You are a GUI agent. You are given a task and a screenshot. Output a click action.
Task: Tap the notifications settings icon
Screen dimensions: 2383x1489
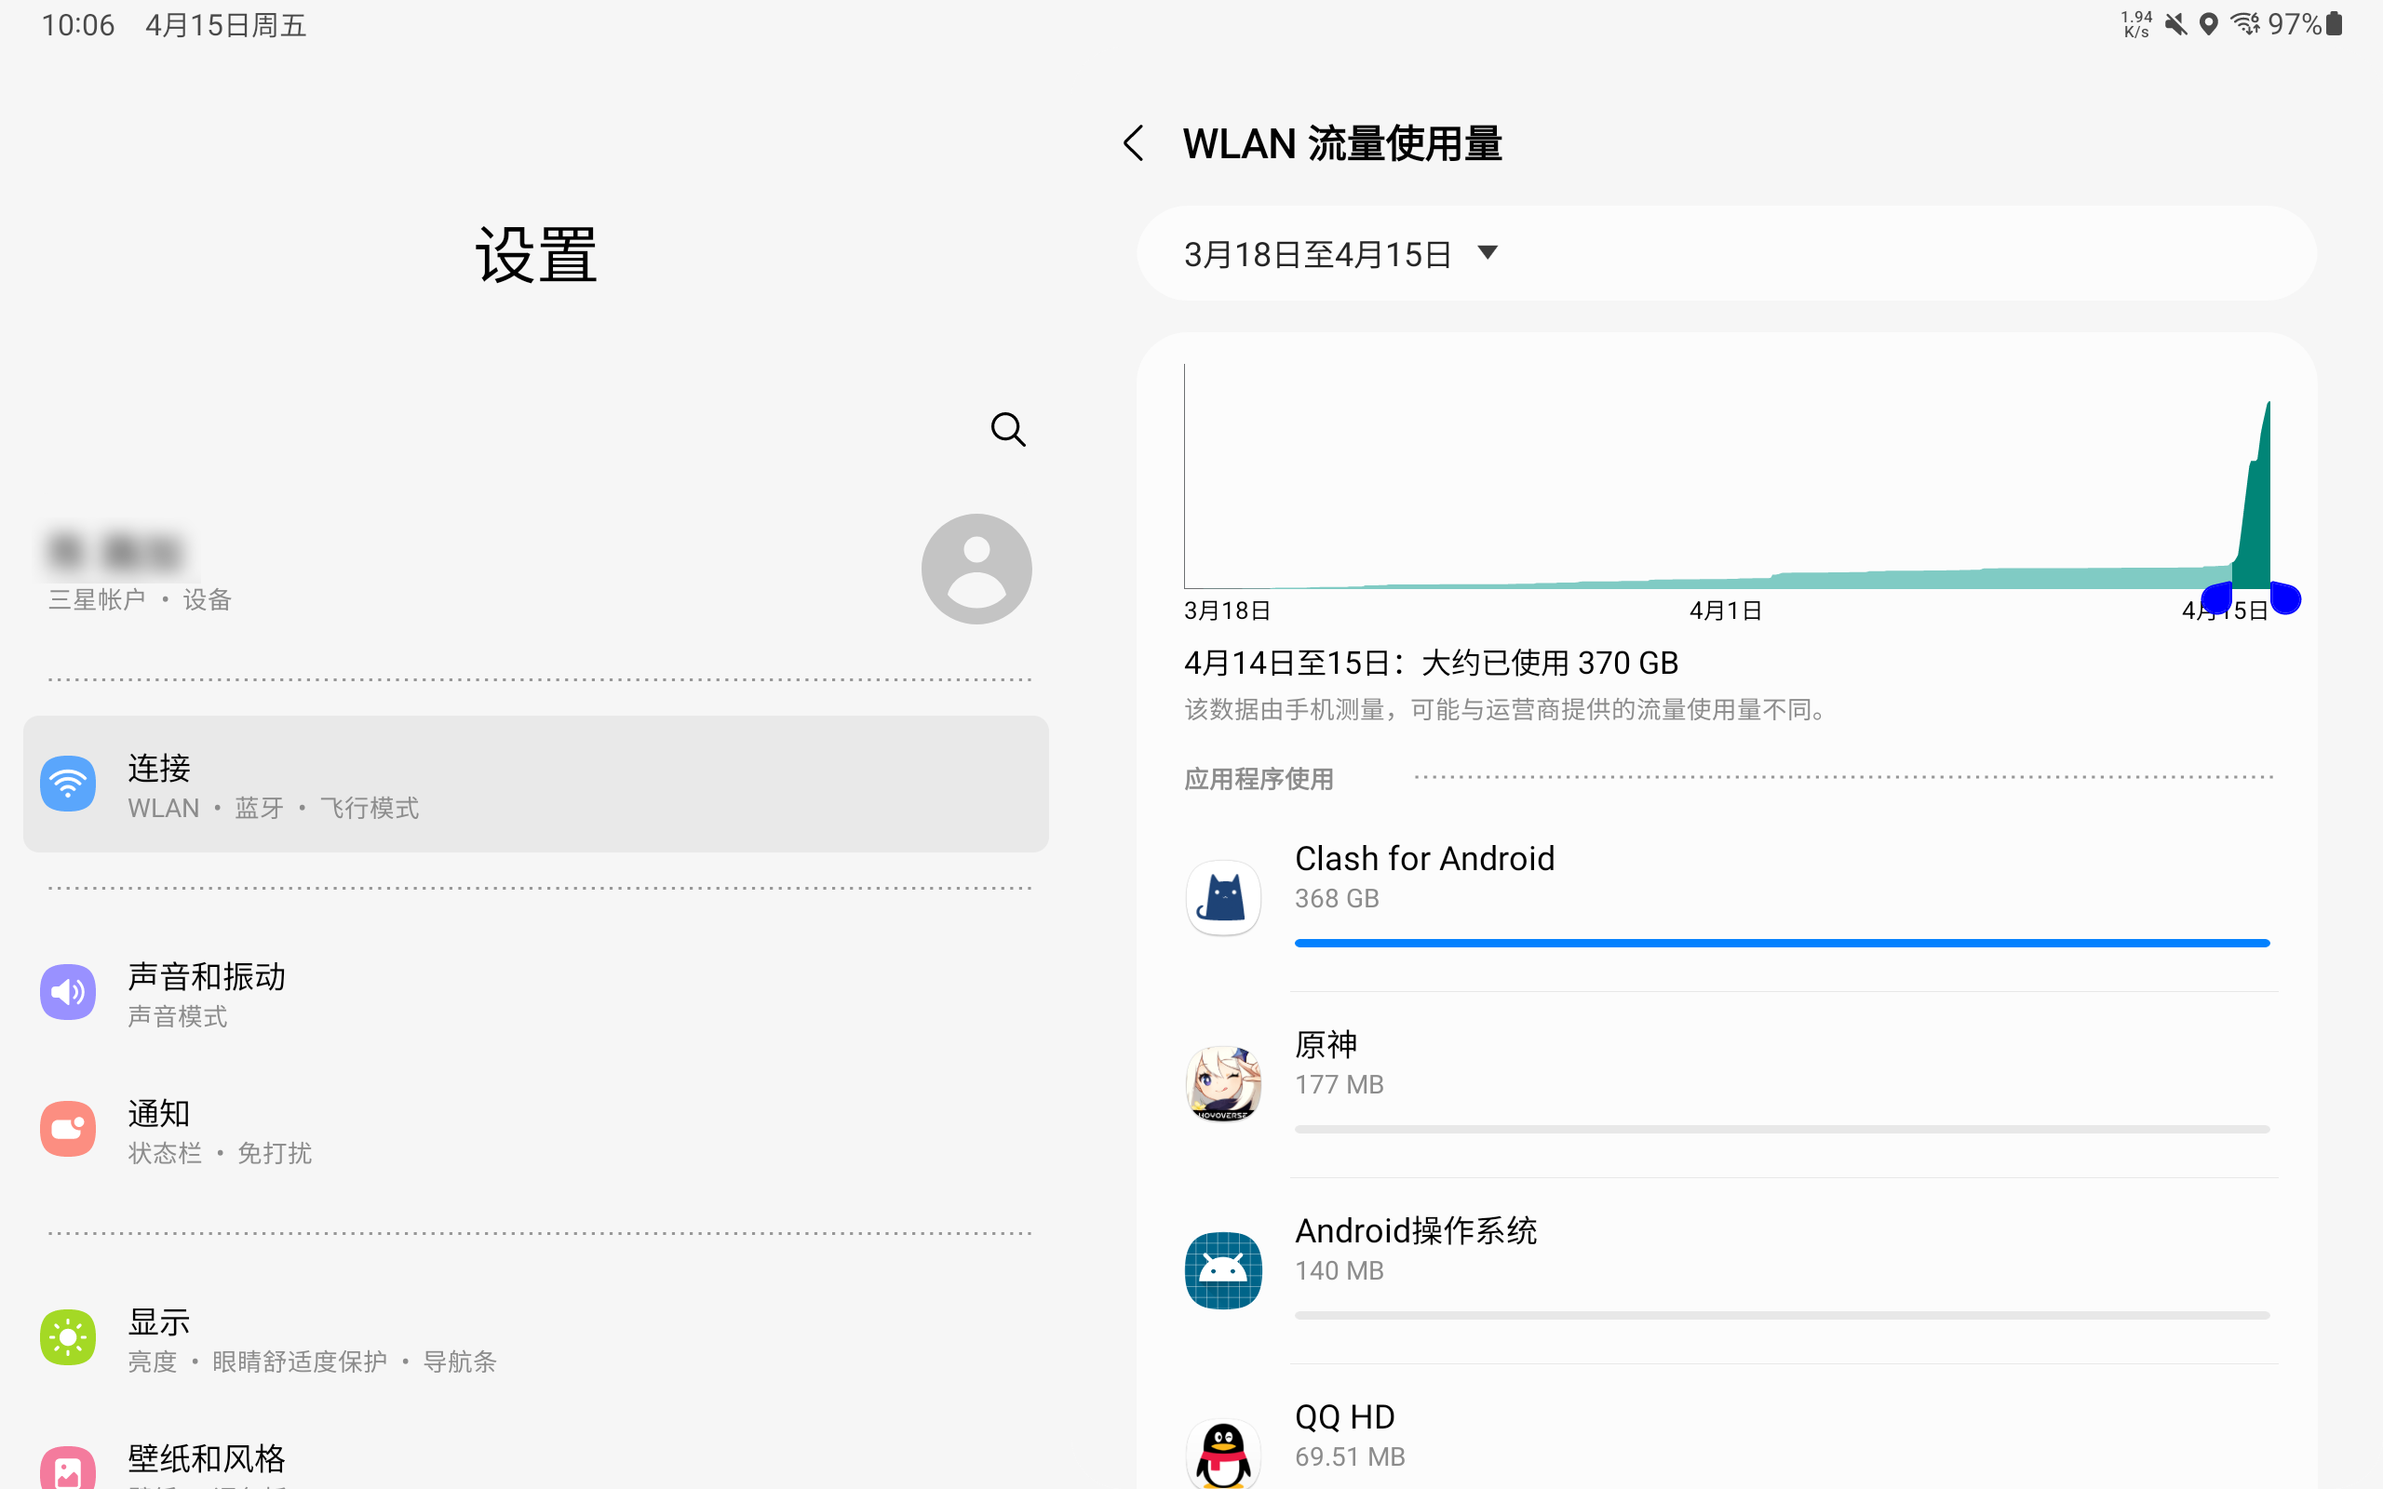point(68,1129)
